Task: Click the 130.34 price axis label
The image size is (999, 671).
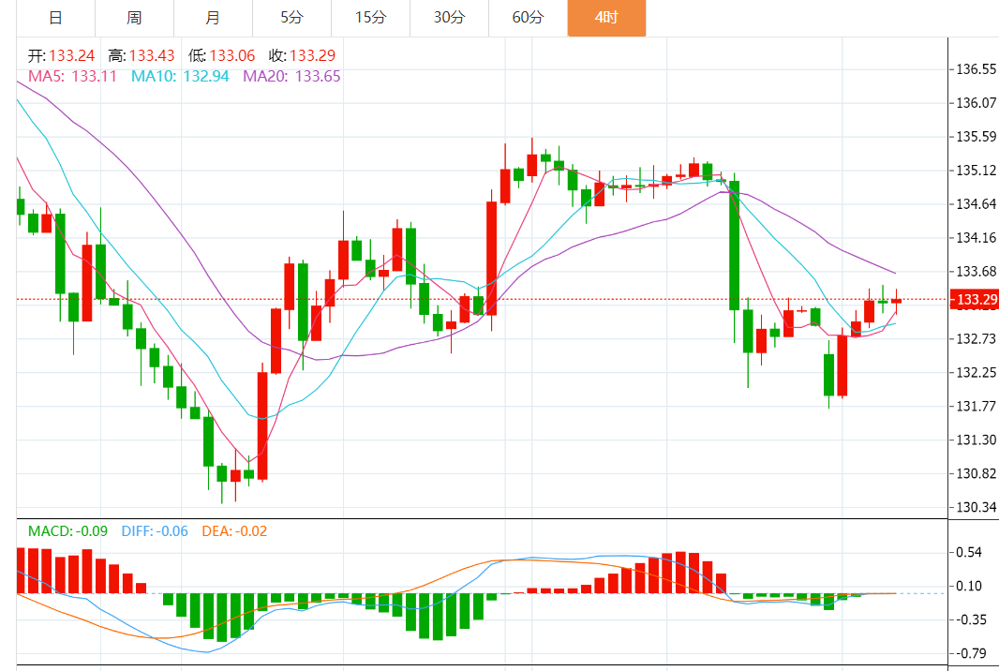Action: click(977, 508)
